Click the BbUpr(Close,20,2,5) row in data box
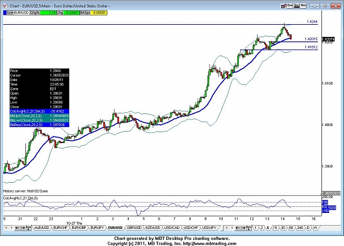This screenshot has height=246, width=344. pos(39,116)
